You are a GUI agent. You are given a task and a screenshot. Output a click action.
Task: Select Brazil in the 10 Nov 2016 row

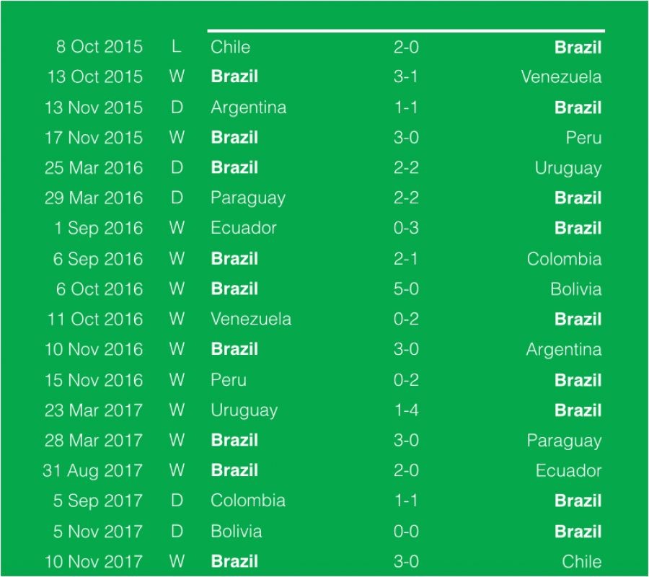pyautogui.click(x=234, y=350)
